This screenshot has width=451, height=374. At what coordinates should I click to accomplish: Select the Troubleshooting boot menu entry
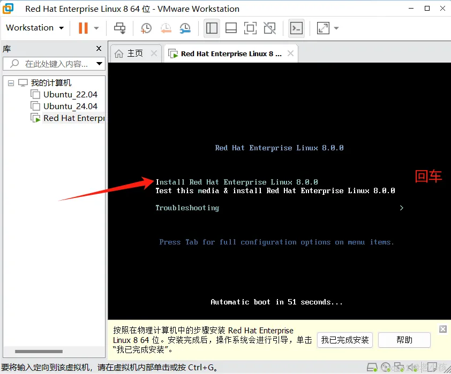click(187, 208)
